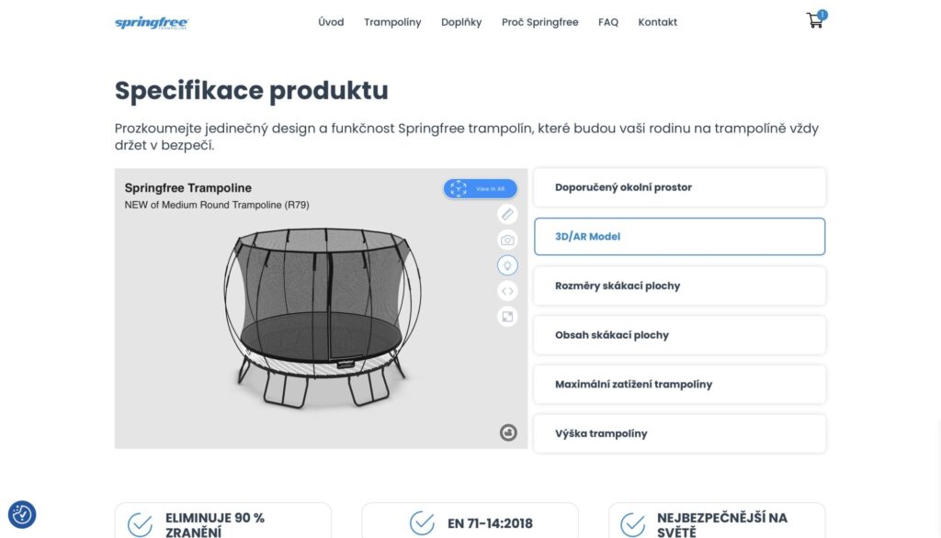Open cookie preferences badge
This screenshot has width=941, height=538.
22,515
